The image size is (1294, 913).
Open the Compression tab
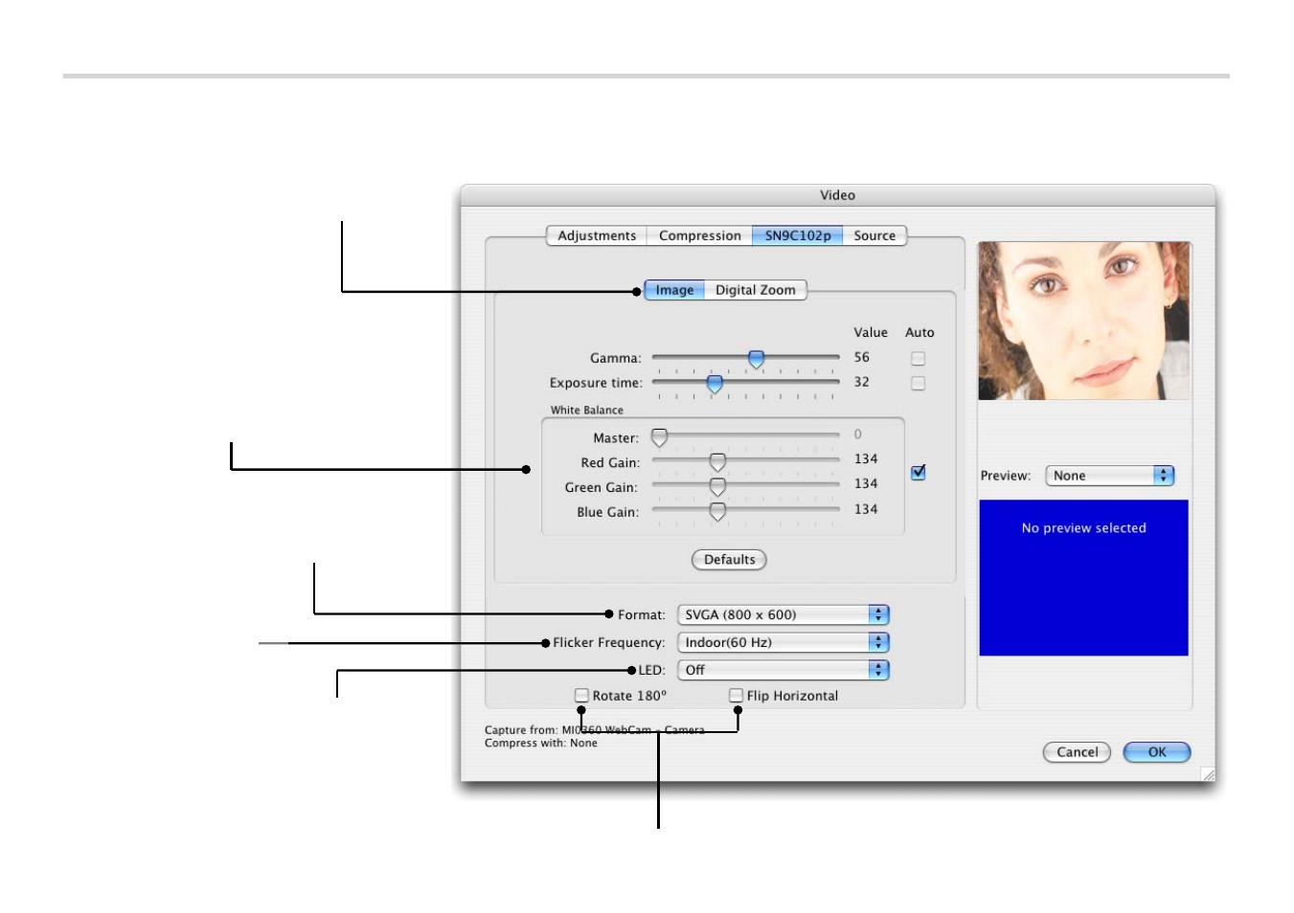point(699,235)
